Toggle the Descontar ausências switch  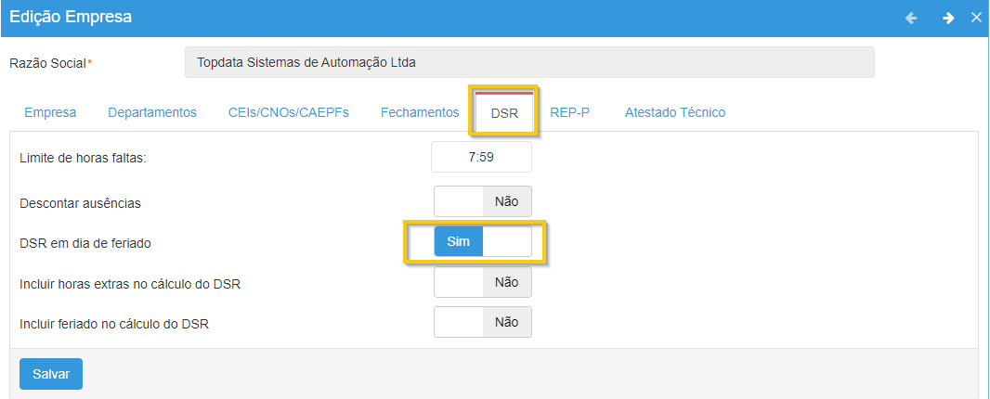483,201
